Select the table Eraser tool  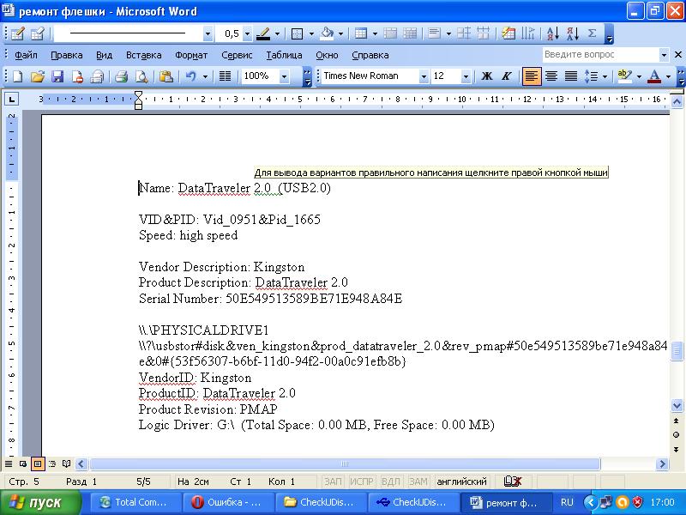click(x=38, y=33)
